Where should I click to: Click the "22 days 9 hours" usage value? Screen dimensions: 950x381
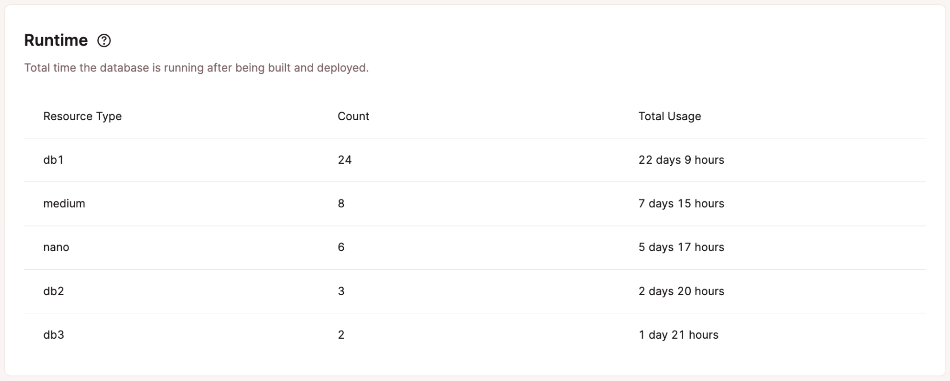(681, 160)
